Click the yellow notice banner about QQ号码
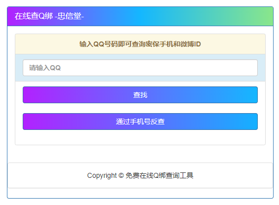 coord(140,44)
